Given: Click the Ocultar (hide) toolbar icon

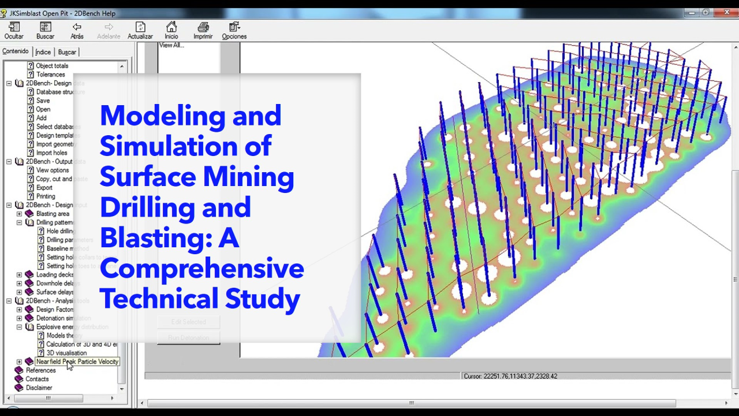Looking at the screenshot, I should click(x=14, y=27).
